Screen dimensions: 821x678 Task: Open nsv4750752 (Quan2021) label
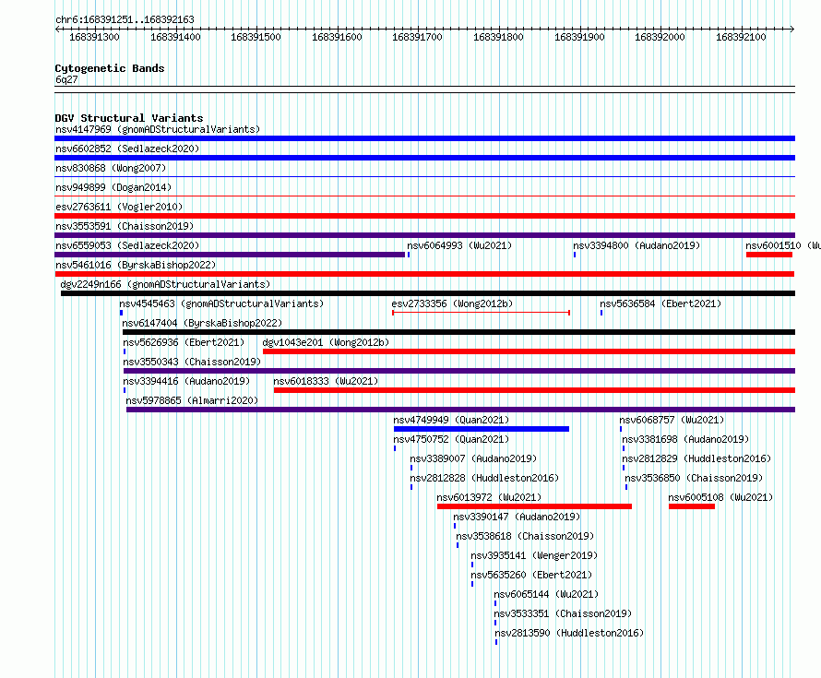coord(451,439)
